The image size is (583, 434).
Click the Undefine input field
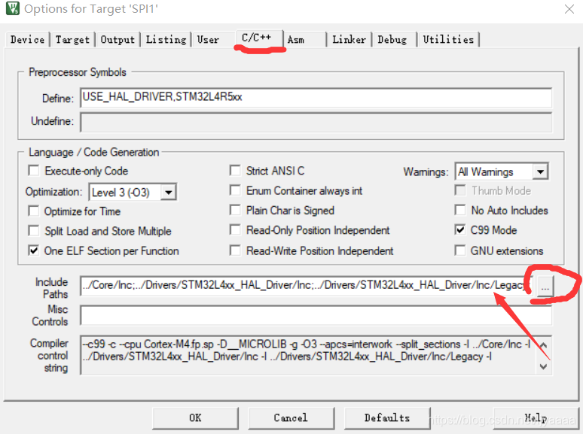pos(316,122)
